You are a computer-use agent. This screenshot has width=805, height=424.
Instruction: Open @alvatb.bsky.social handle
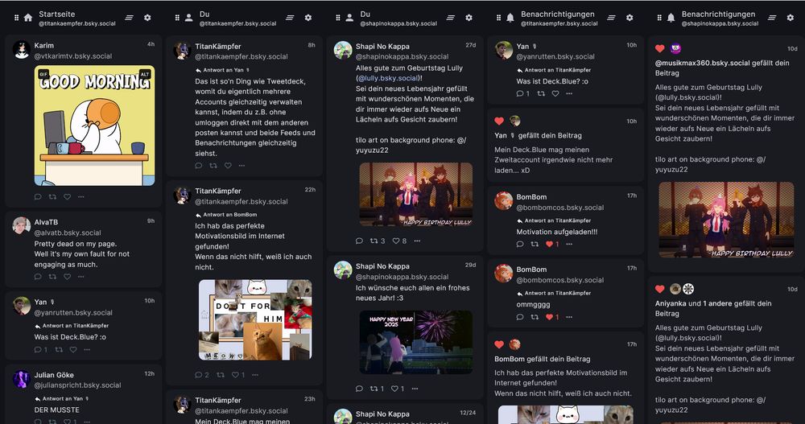[x=68, y=233]
